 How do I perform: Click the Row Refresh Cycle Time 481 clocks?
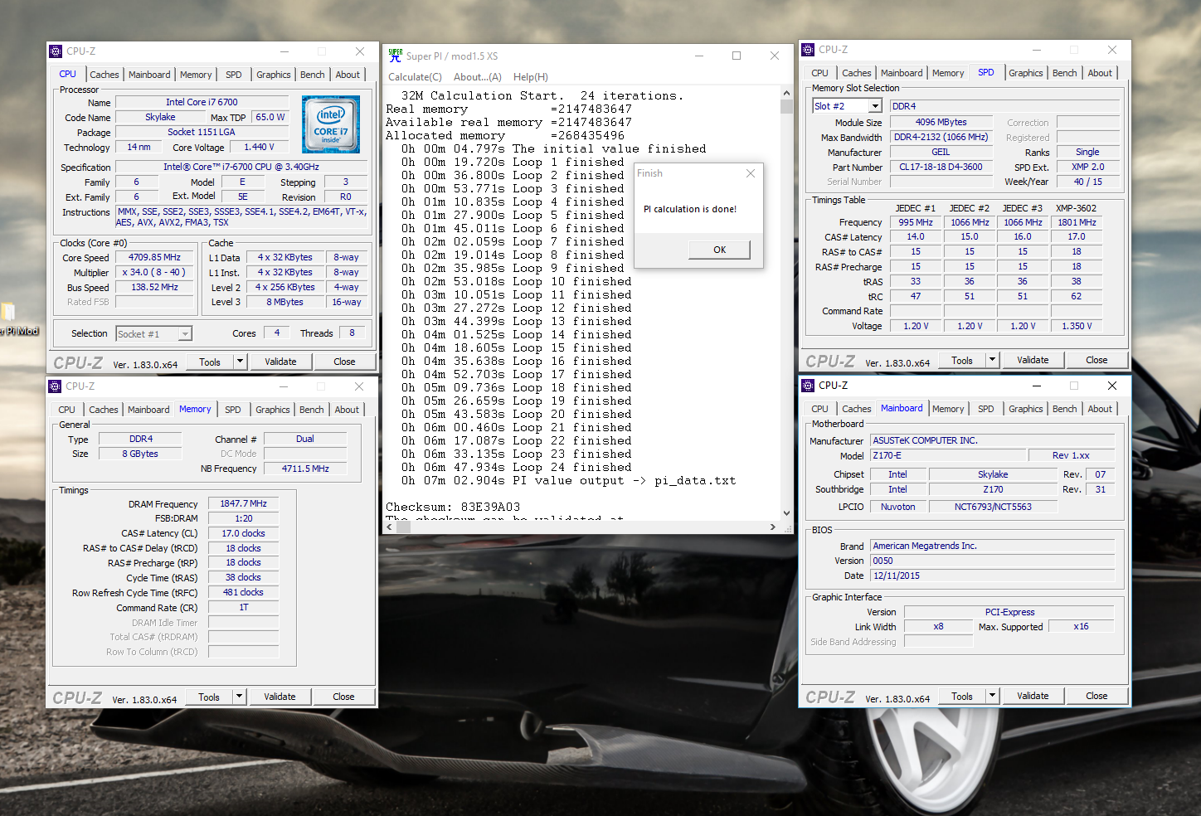[244, 592]
